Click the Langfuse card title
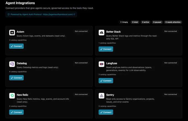The height and width of the screenshot is (121, 188). tap(112, 63)
